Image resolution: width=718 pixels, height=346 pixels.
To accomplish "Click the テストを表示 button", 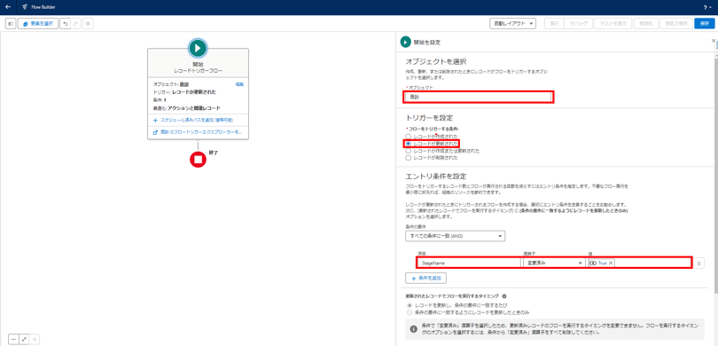I will pyautogui.click(x=613, y=23).
